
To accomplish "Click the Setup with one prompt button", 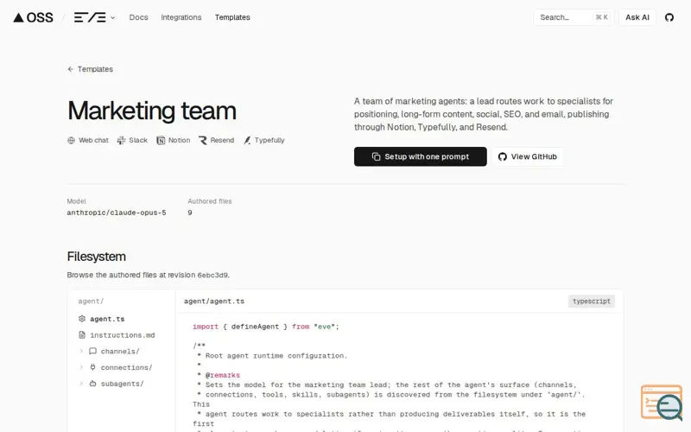I will (x=421, y=156).
